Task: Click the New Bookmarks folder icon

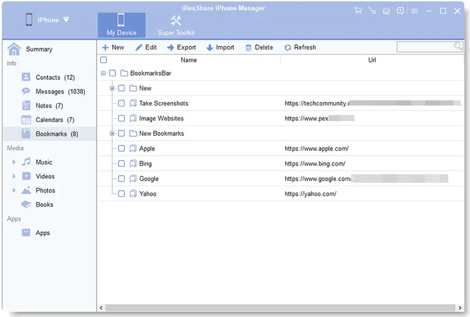Action: [133, 133]
